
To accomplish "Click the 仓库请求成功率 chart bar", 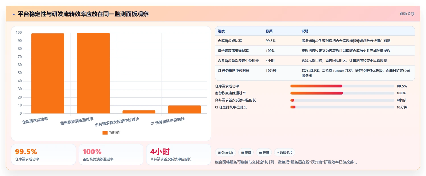I will [x=48, y=73].
